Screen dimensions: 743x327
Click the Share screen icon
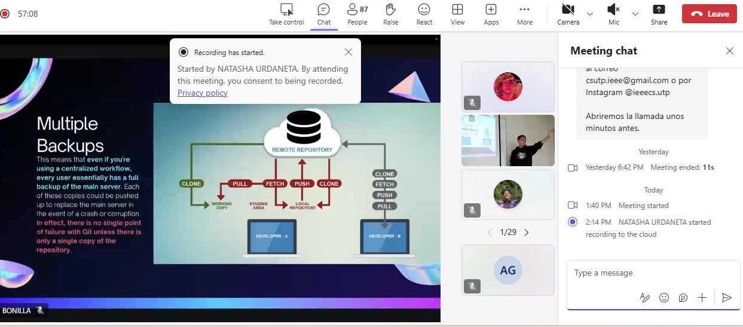[x=659, y=14]
